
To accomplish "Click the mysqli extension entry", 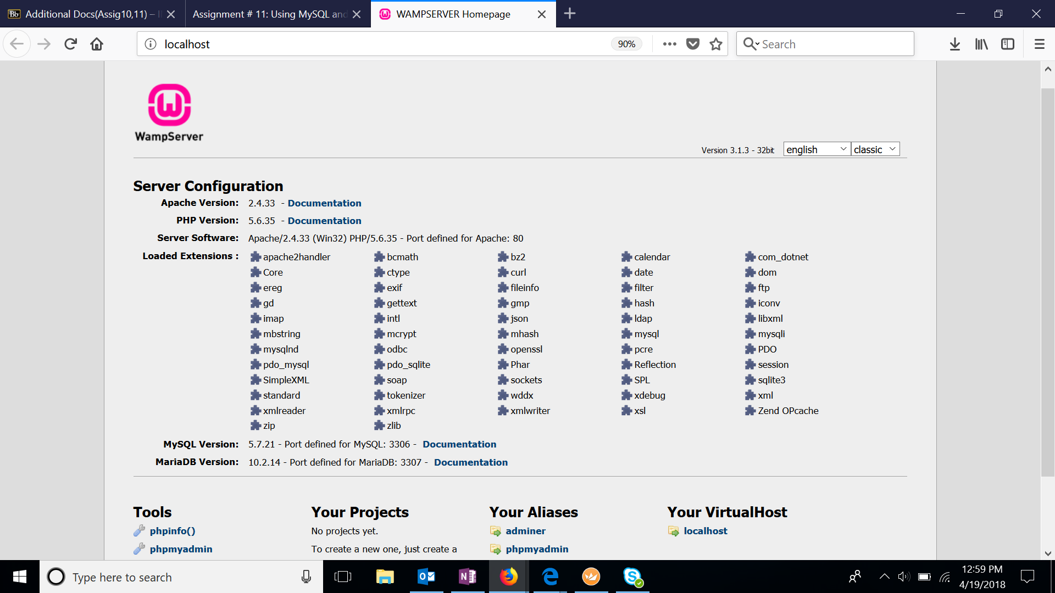I will pos(765,334).
